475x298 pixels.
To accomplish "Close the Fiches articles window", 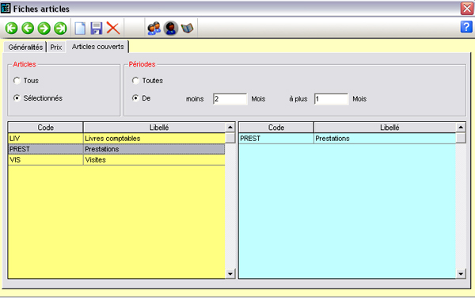I will (x=467, y=9).
